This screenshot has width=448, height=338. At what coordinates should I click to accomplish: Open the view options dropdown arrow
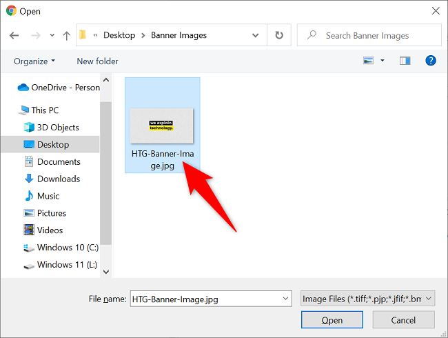click(x=383, y=61)
